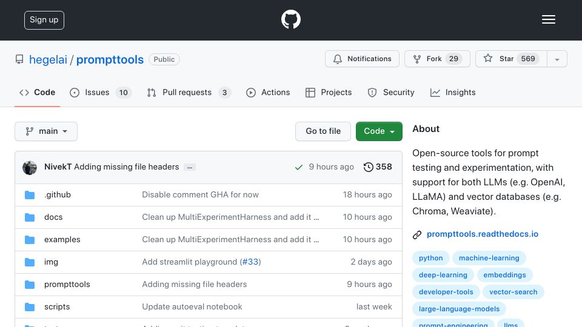Click the prompttools folder icon
The image size is (582, 327).
(30, 285)
